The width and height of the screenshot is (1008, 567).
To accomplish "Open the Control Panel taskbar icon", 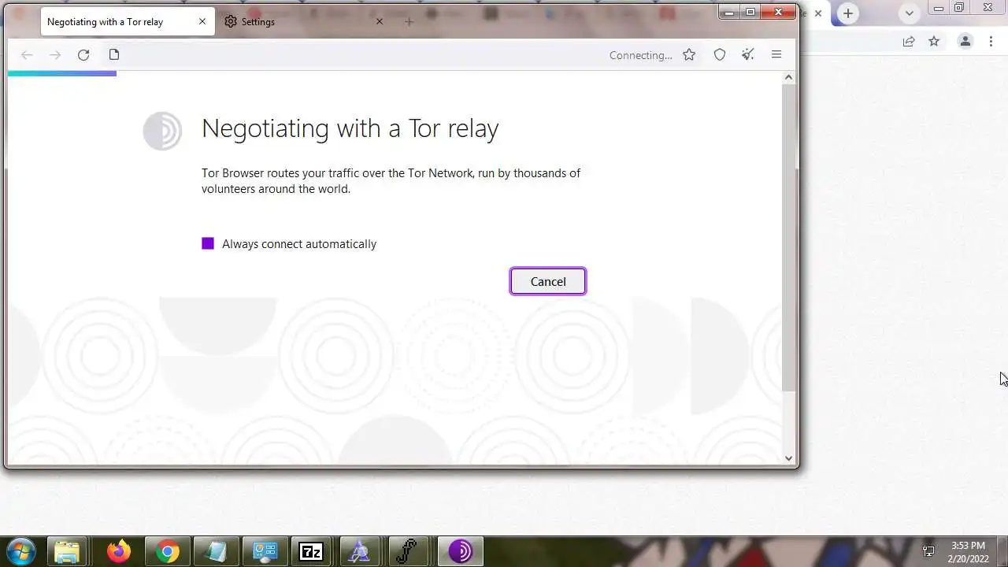I will (264, 551).
